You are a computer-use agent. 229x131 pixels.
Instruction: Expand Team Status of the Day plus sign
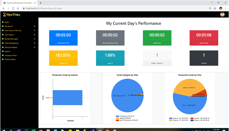34,31
